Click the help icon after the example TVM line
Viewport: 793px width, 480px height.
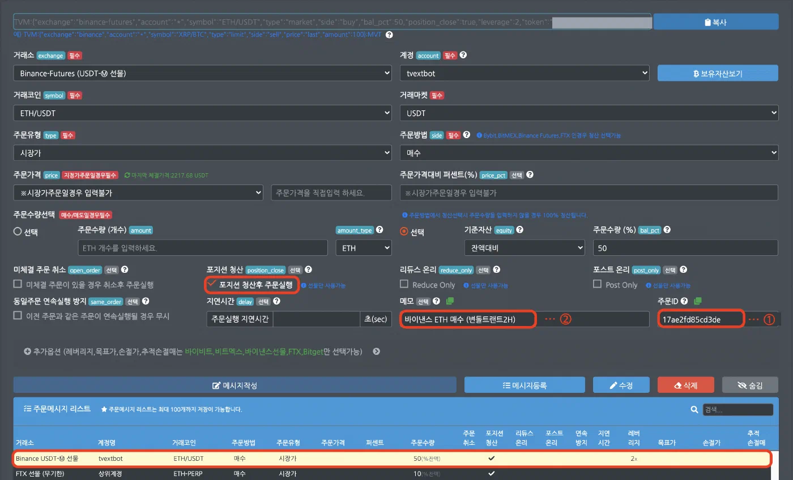coord(389,35)
